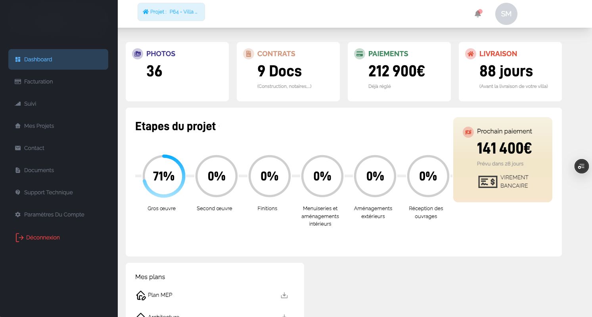The height and width of the screenshot is (317, 592).
Task: Expand the Architecture plan entry
Action: (284, 315)
